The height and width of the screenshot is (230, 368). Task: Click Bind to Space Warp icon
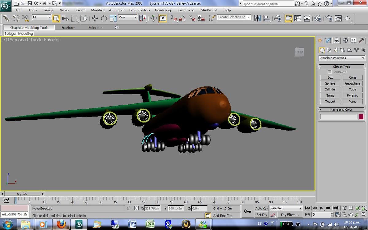click(x=25, y=18)
